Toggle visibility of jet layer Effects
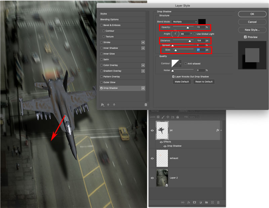269x208 pixels. pyautogui.click(x=161, y=142)
